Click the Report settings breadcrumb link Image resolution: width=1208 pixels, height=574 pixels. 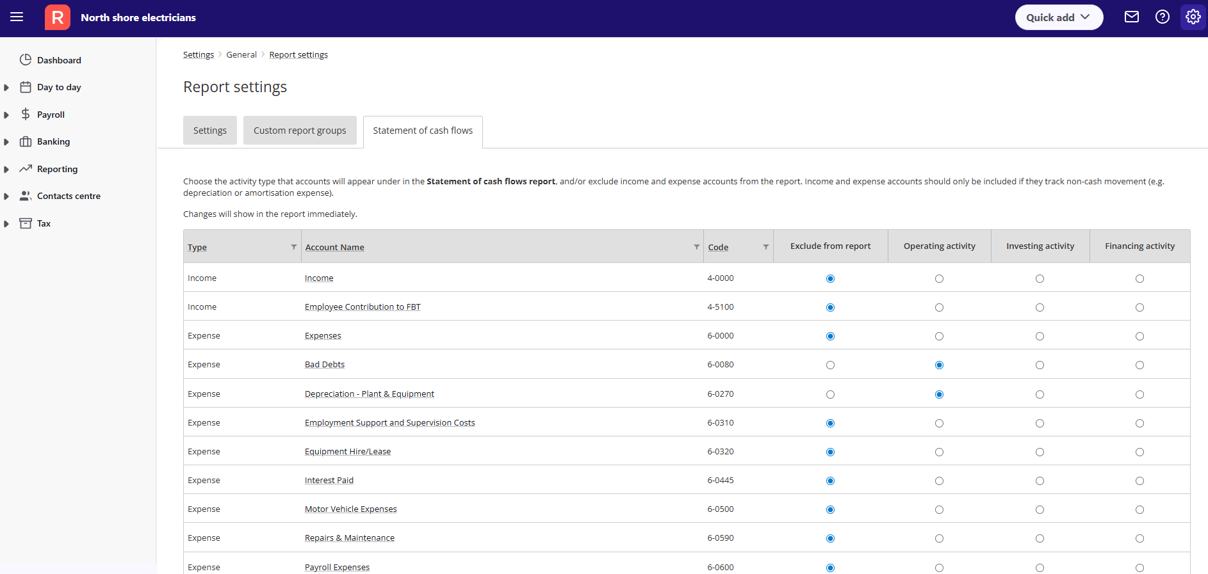[298, 54]
